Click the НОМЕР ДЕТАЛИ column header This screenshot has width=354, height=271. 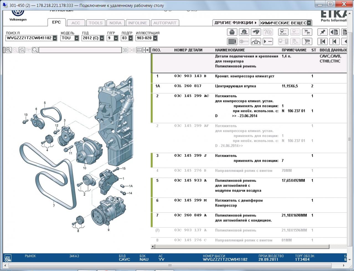click(x=188, y=50)
